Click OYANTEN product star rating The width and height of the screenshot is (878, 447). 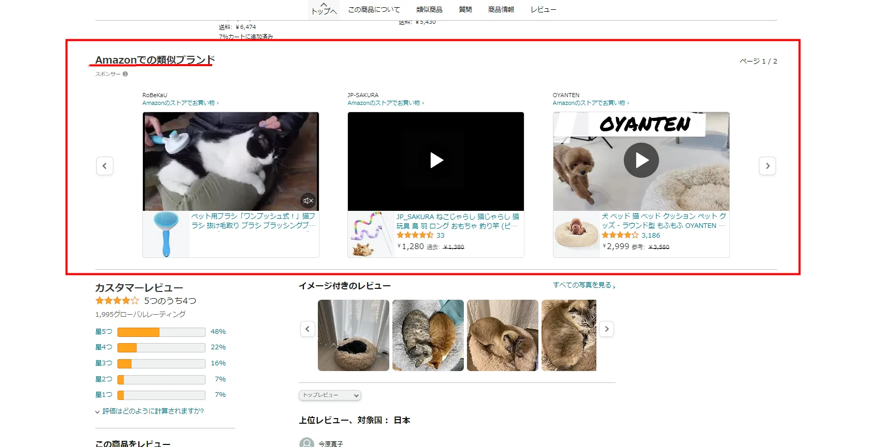coord(620,235)
